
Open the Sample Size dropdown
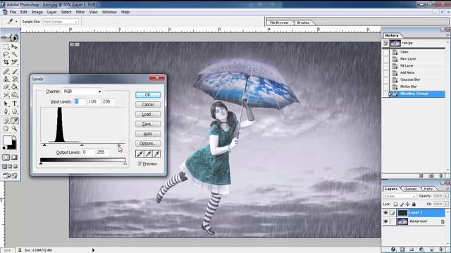tap(60, 22)
